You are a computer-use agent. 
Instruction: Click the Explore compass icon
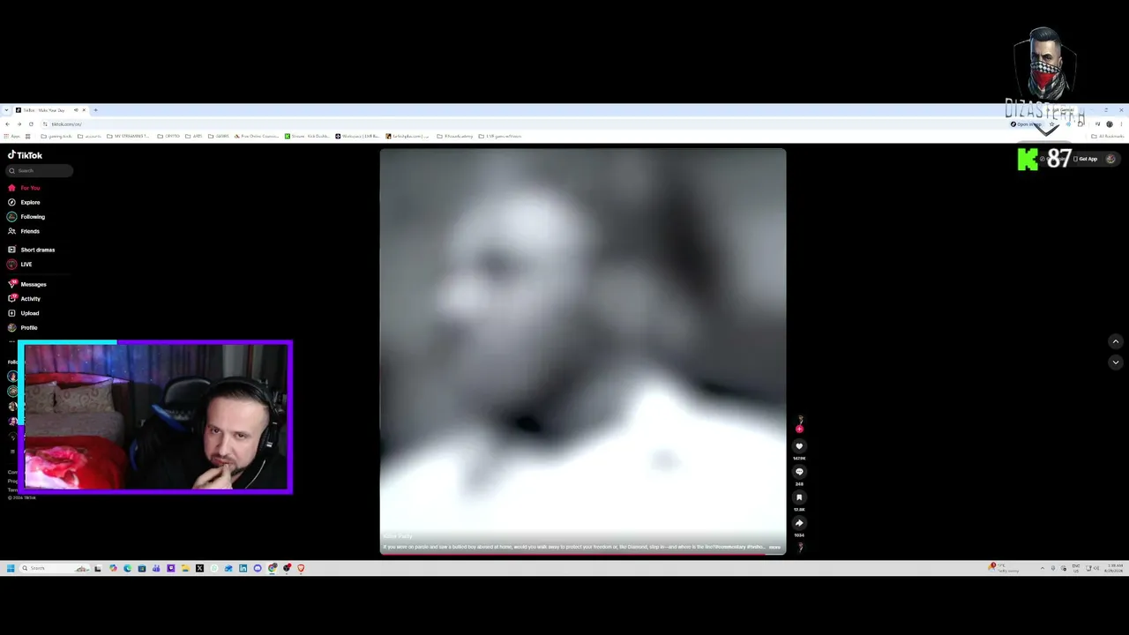11,202
